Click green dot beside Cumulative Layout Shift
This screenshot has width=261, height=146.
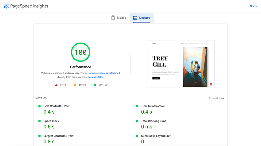click(x=137, y=136)
